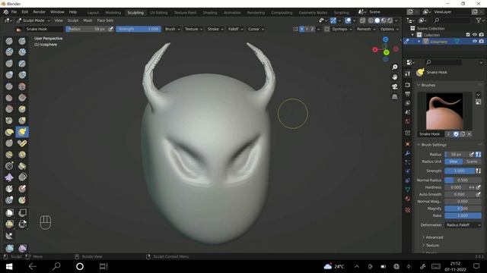Select the Mesh Filter tool

(x=9, y=248)
